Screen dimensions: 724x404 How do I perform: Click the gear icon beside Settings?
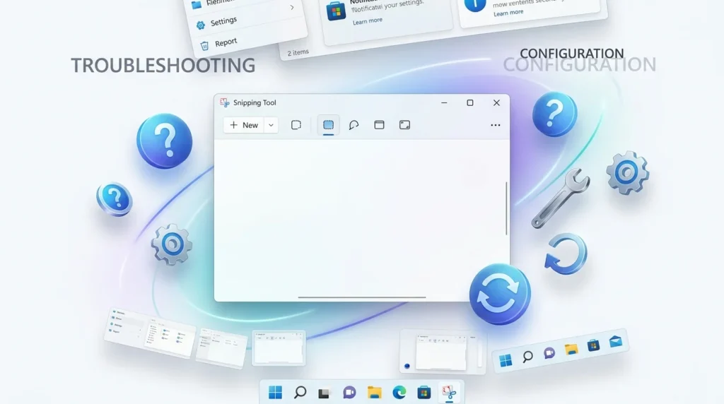(200, 25)
